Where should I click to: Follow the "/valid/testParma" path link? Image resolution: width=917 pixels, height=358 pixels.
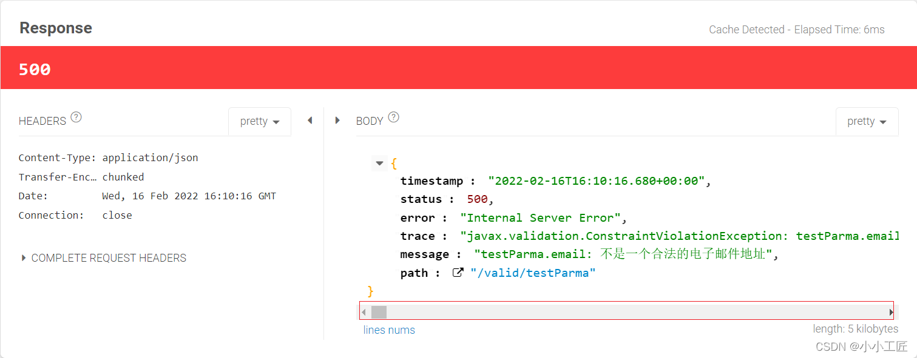click(533, 273)
